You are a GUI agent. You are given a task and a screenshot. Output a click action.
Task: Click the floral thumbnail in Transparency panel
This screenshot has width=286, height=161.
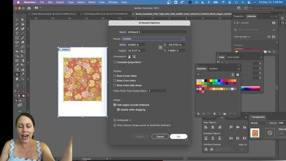255,133
